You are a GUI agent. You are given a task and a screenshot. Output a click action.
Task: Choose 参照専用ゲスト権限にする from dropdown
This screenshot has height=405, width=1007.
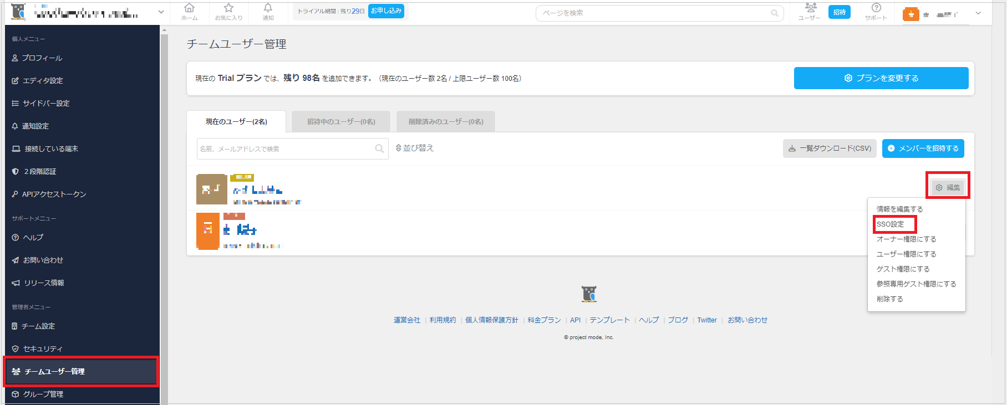916,284
